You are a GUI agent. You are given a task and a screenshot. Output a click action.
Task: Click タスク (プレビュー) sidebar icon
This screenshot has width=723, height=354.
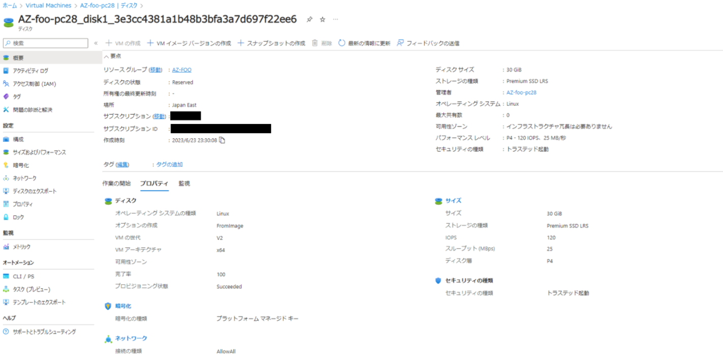point(6,289)
